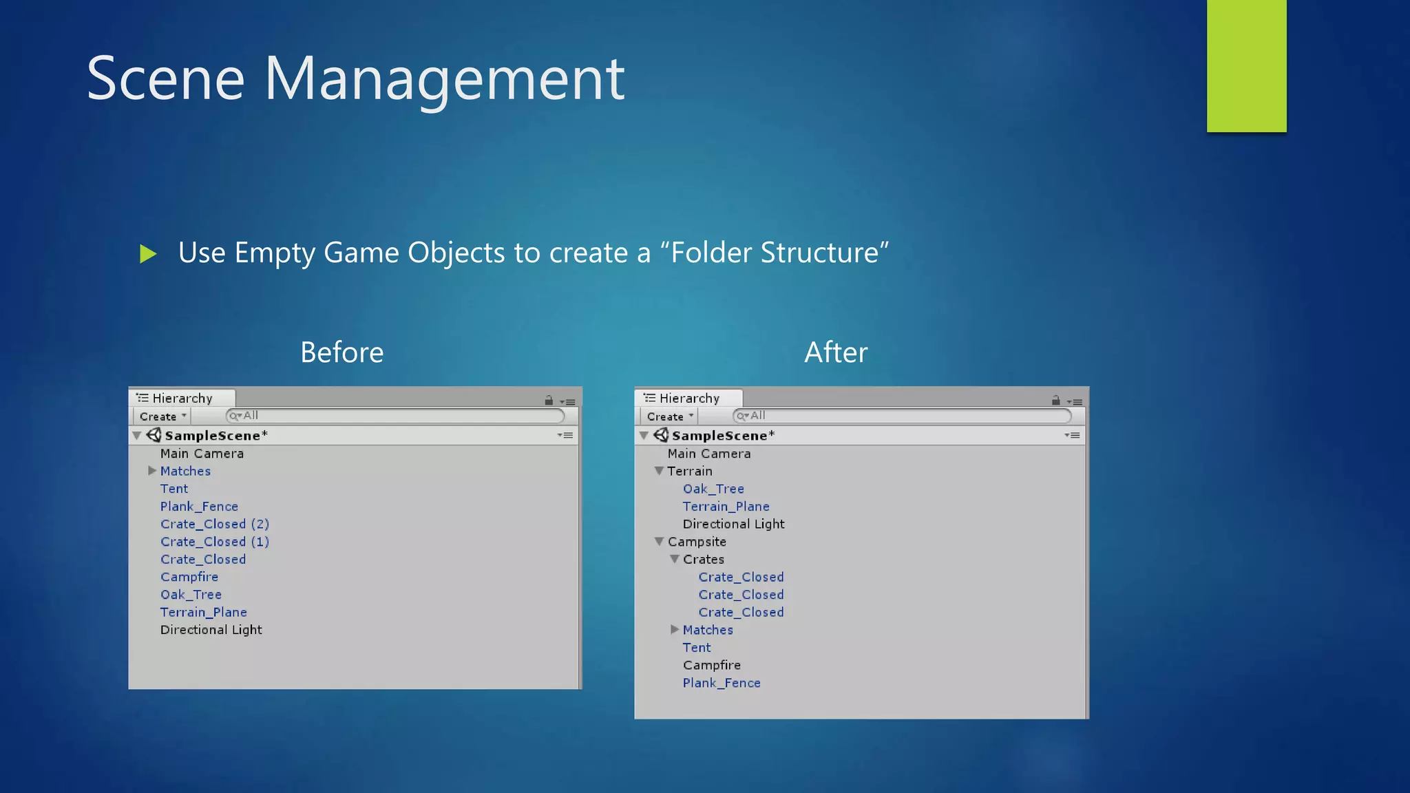Select Directional Light in the Before panel
The width and height of the screenshot is (1410, 793).
pos(211,630)
